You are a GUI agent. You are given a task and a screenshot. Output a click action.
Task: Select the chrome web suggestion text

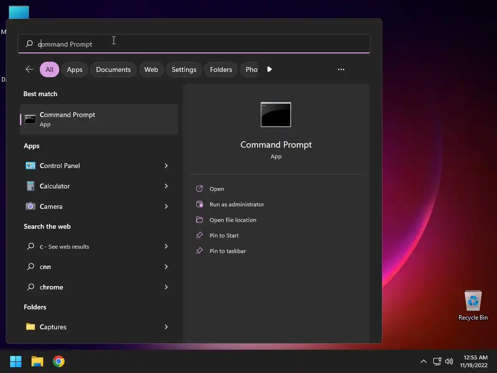tap(51, 287)
